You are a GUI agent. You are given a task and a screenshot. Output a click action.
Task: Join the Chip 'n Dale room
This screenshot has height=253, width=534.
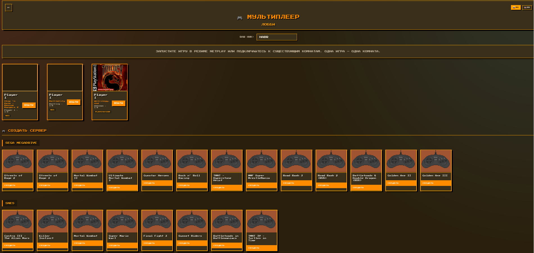pos(29,105)
